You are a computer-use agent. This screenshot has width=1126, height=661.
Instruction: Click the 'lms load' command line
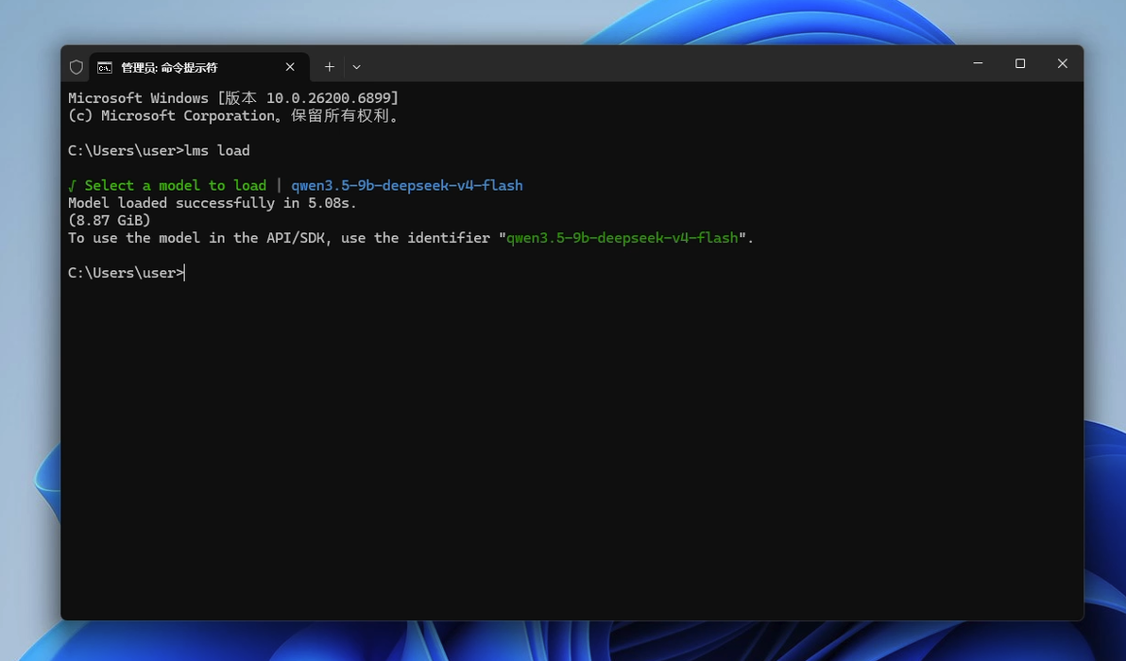(x=159, y=151)
